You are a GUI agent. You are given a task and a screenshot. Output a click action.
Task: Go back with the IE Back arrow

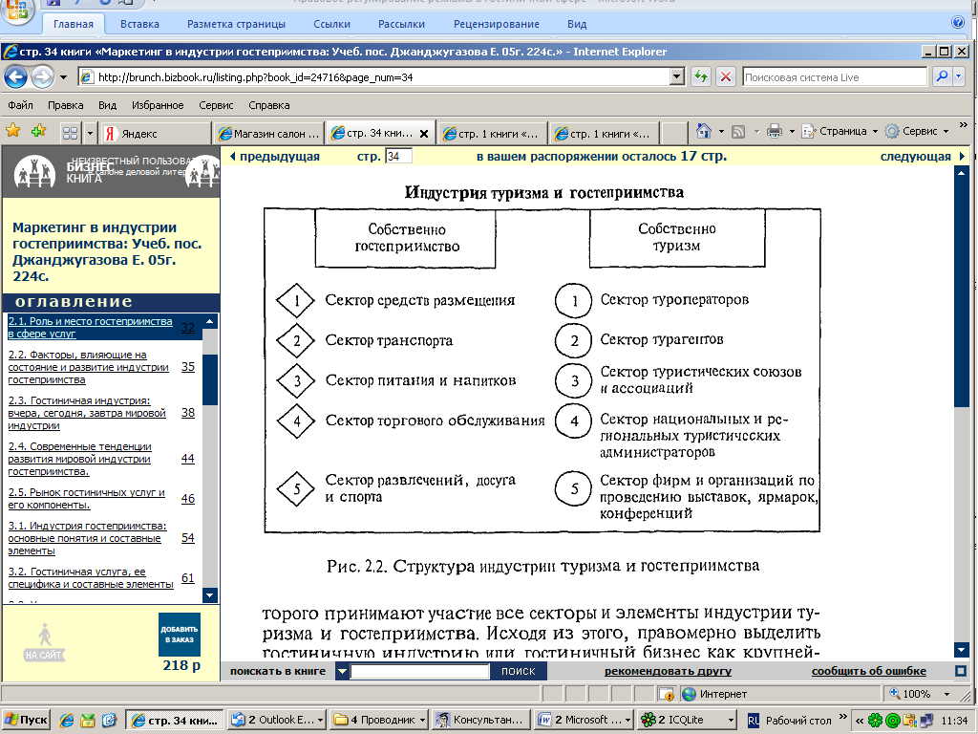tap(15, 77)
